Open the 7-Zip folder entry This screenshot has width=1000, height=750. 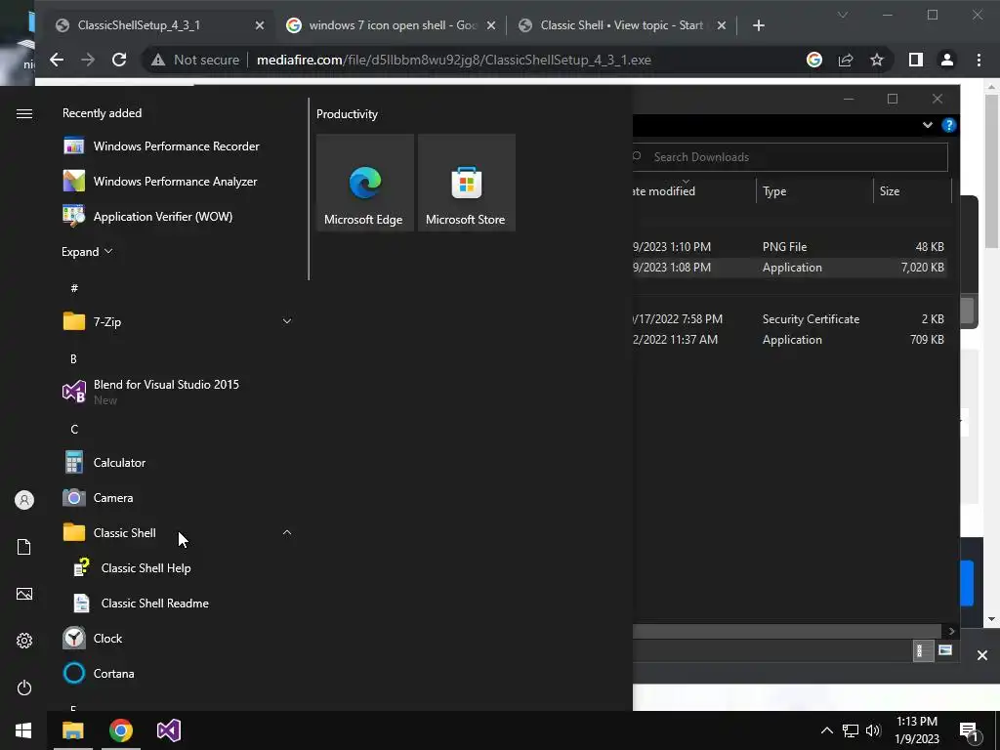click(x=178, y=321)
